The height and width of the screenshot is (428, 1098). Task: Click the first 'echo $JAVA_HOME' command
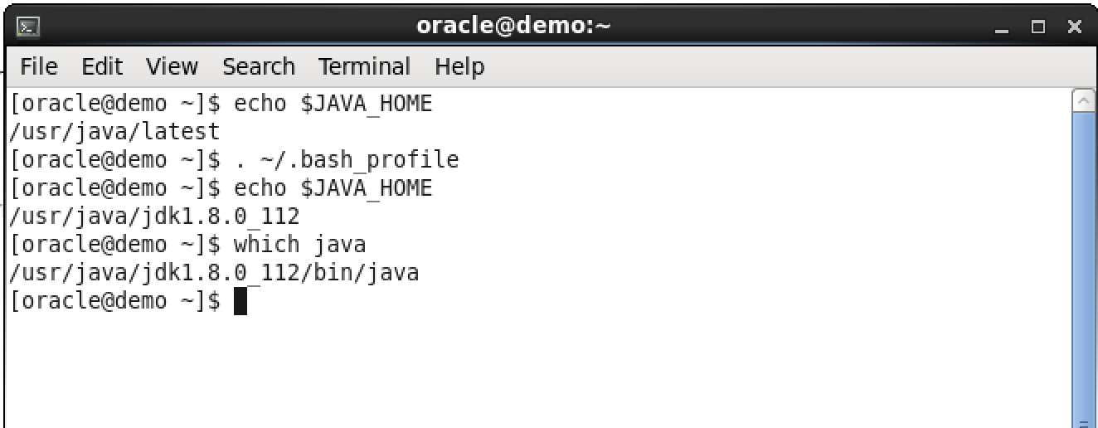click(x=333, y=105)
